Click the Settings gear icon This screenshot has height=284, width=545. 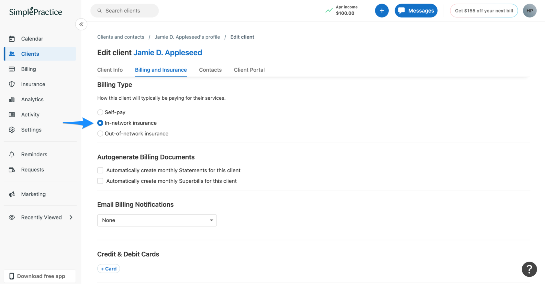click(x=12, y=130)
